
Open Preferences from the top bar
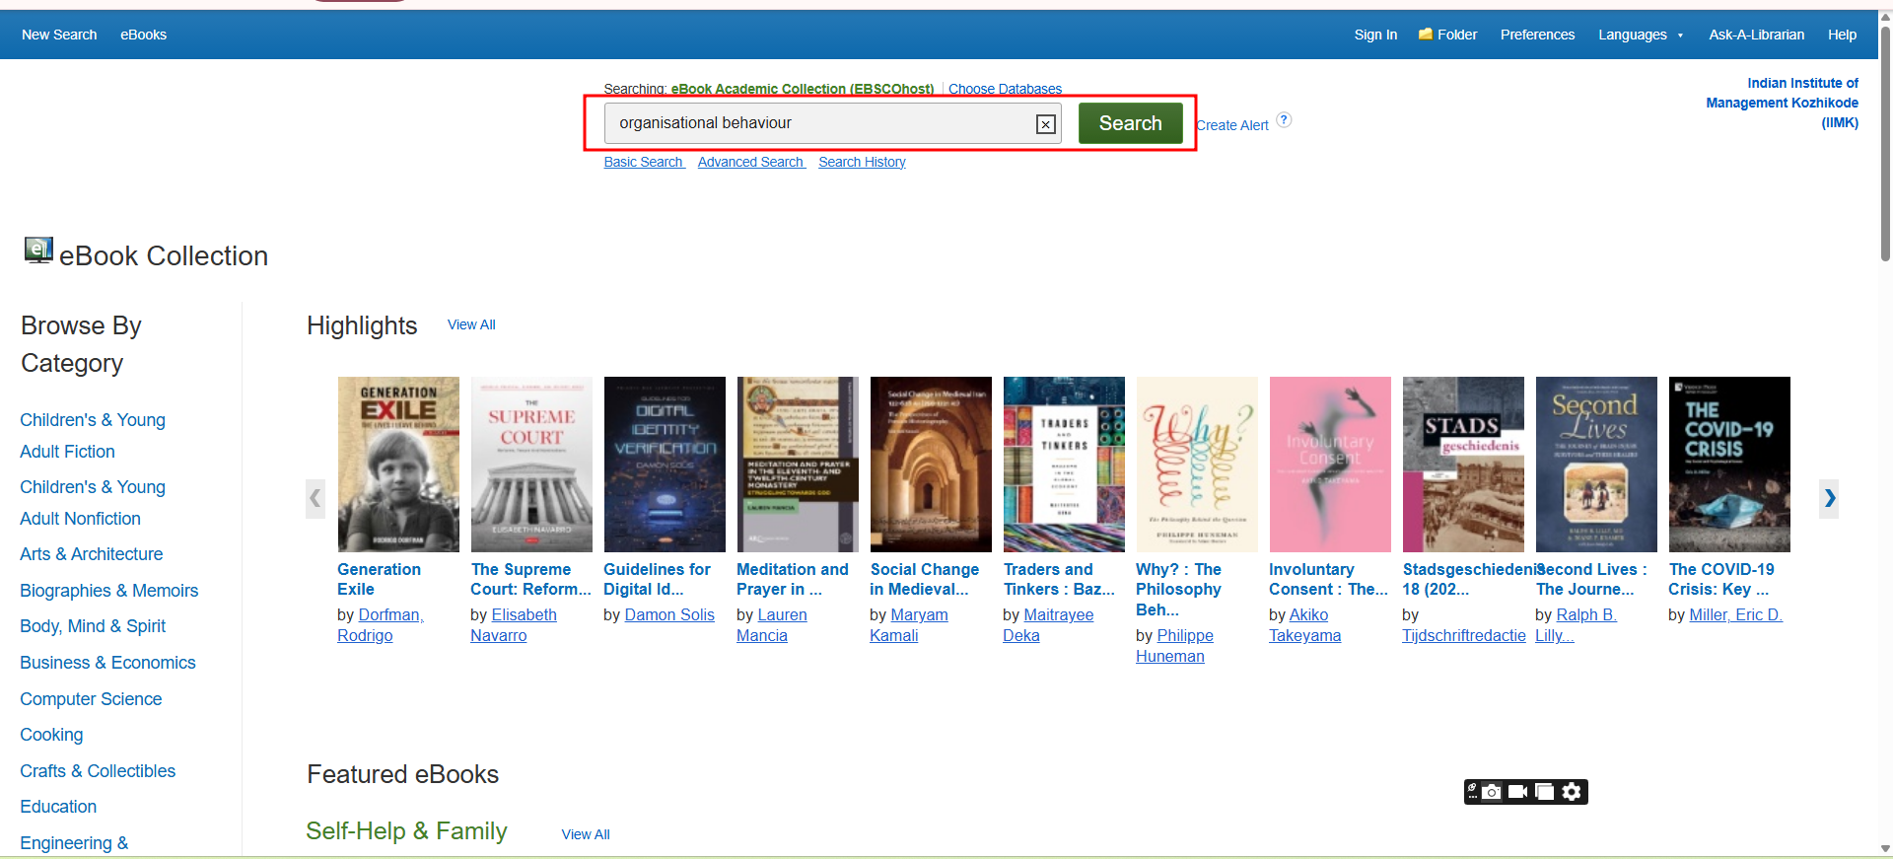coord(1537,35)
